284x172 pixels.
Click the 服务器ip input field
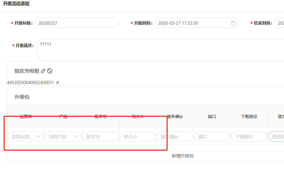point(175,137)
